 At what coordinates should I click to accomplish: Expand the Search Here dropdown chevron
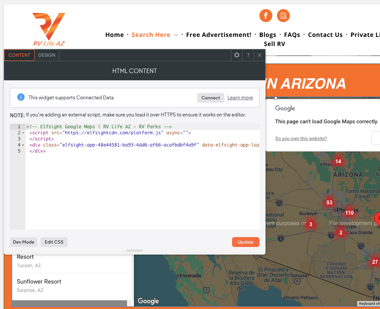[176, 35]
